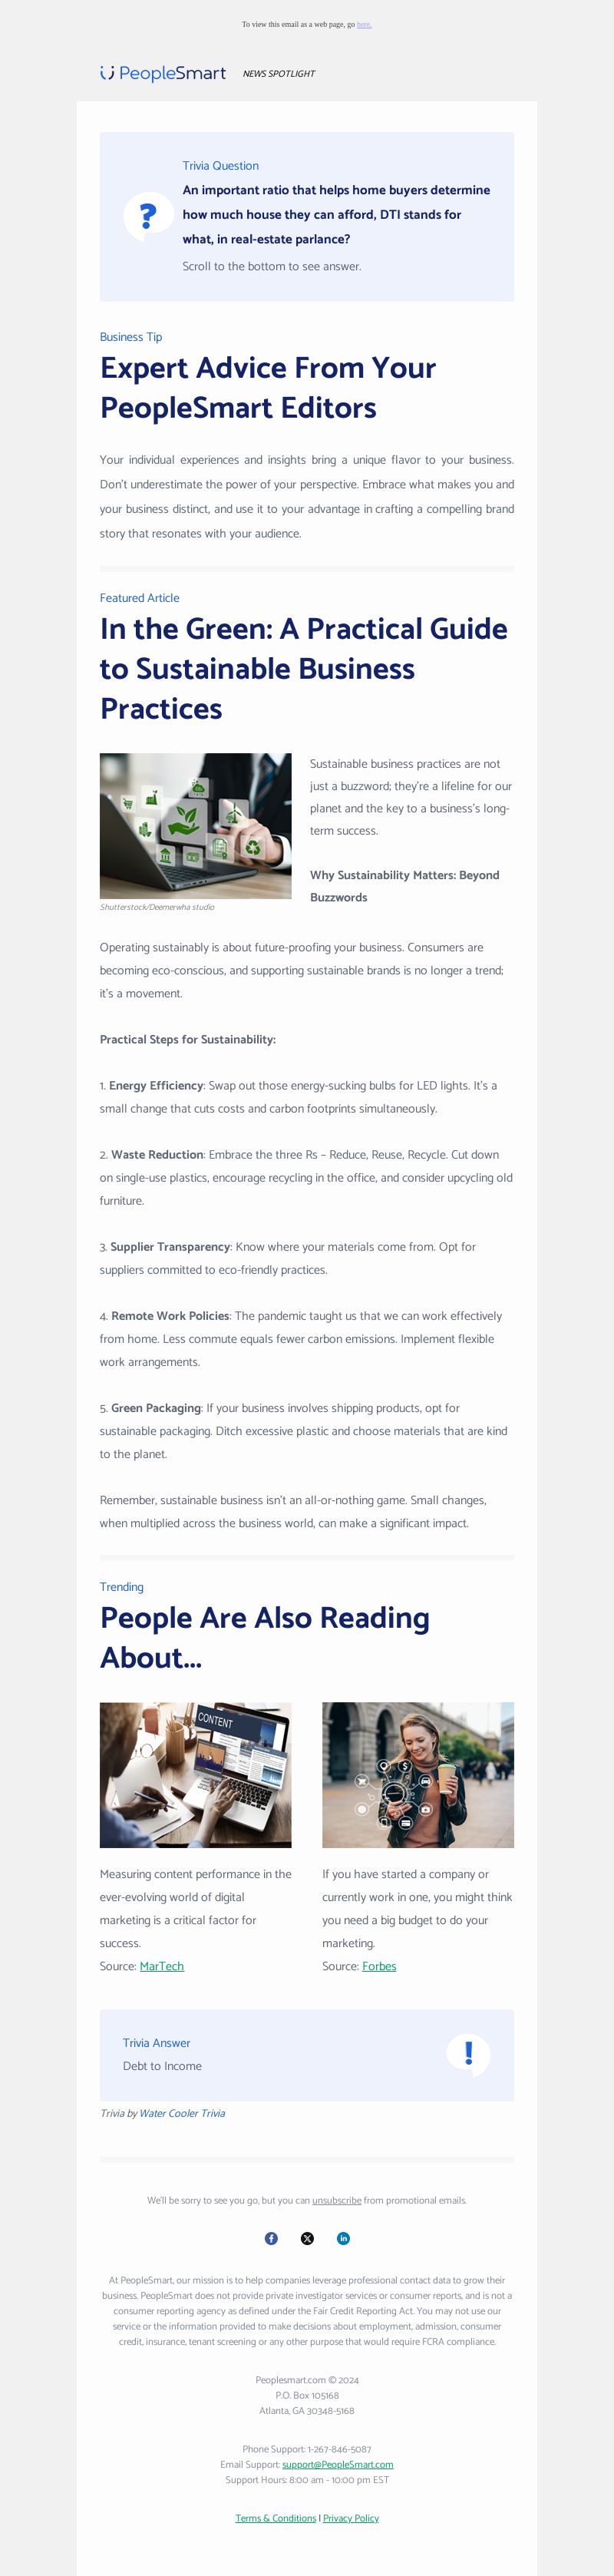Click the trivia answer exclamation icon
This screenshot has width=614, height=2576.
pyautogui.click(x=468, y=2055)
